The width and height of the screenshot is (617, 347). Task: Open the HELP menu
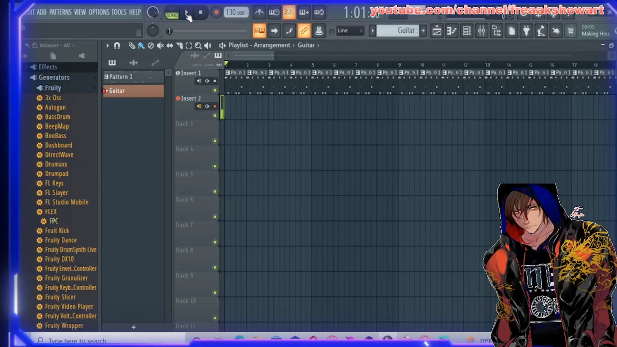pos(135,12)
